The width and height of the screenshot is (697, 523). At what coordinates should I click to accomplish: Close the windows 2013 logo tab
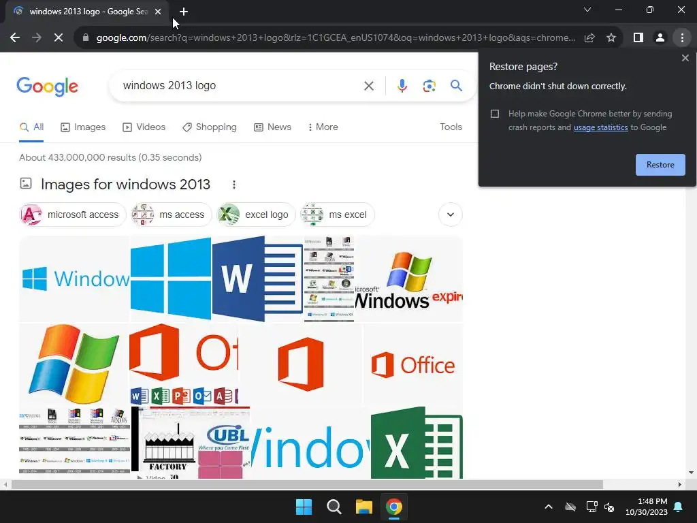click(x=158, y=12)
